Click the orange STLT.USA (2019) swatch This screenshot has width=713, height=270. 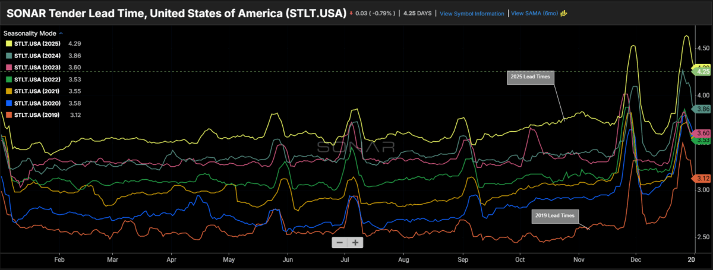pos(9,115)
